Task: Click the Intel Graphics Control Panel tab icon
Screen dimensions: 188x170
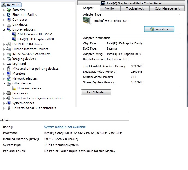Action: coord(103,3)
